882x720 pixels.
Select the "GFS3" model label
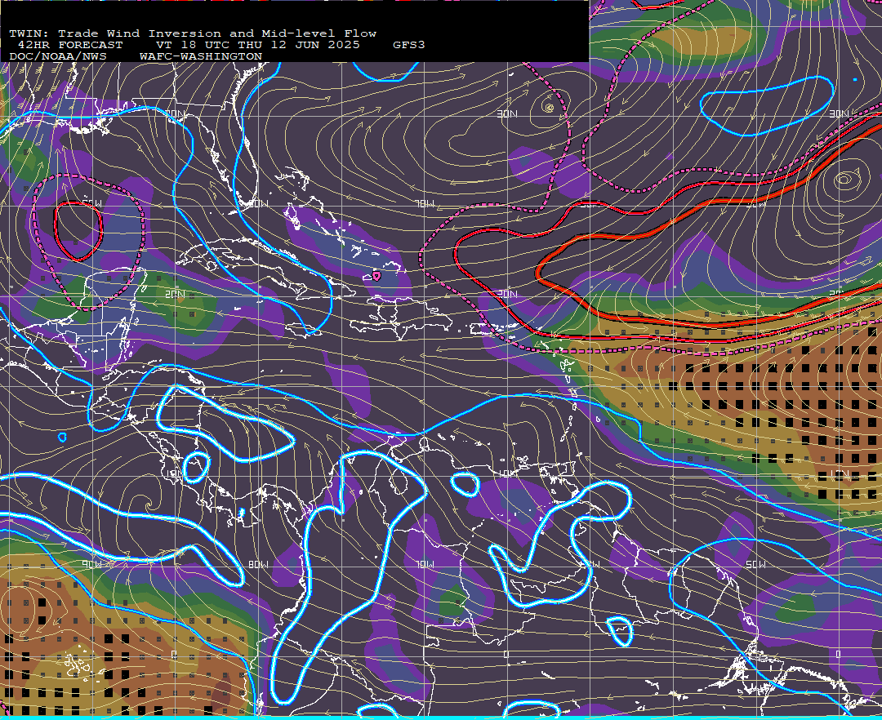click(x=409, y=45)
